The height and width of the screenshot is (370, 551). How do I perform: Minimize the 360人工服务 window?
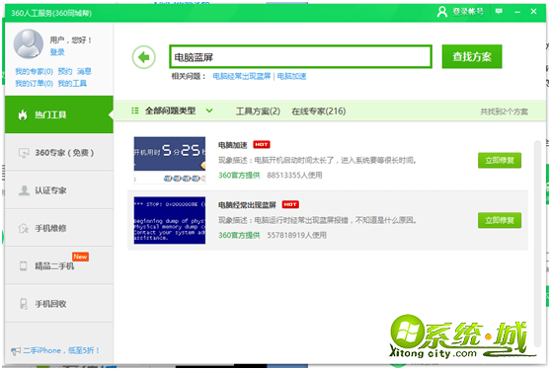click(x=517, y=12)
